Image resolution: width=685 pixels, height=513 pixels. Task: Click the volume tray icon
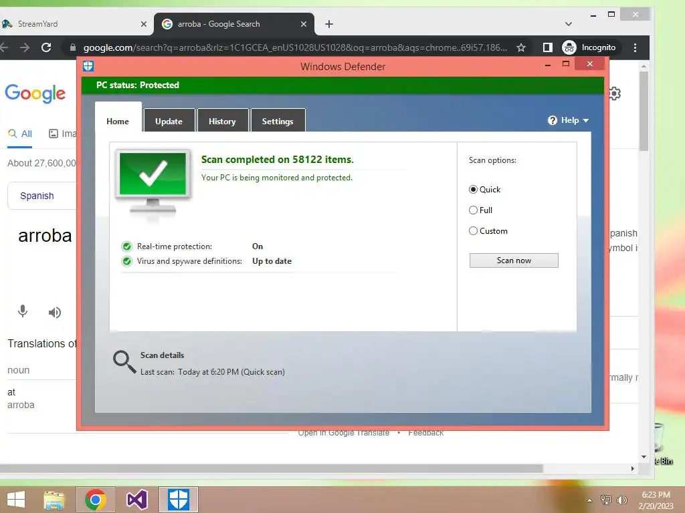(x=622, y=500)
